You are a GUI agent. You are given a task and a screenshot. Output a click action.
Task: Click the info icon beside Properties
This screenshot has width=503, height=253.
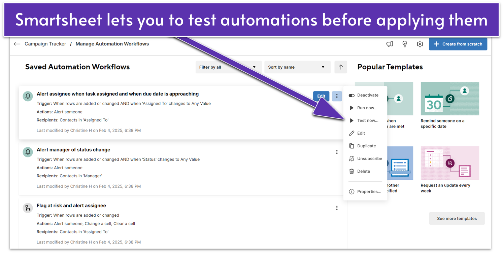pos(351,192)
